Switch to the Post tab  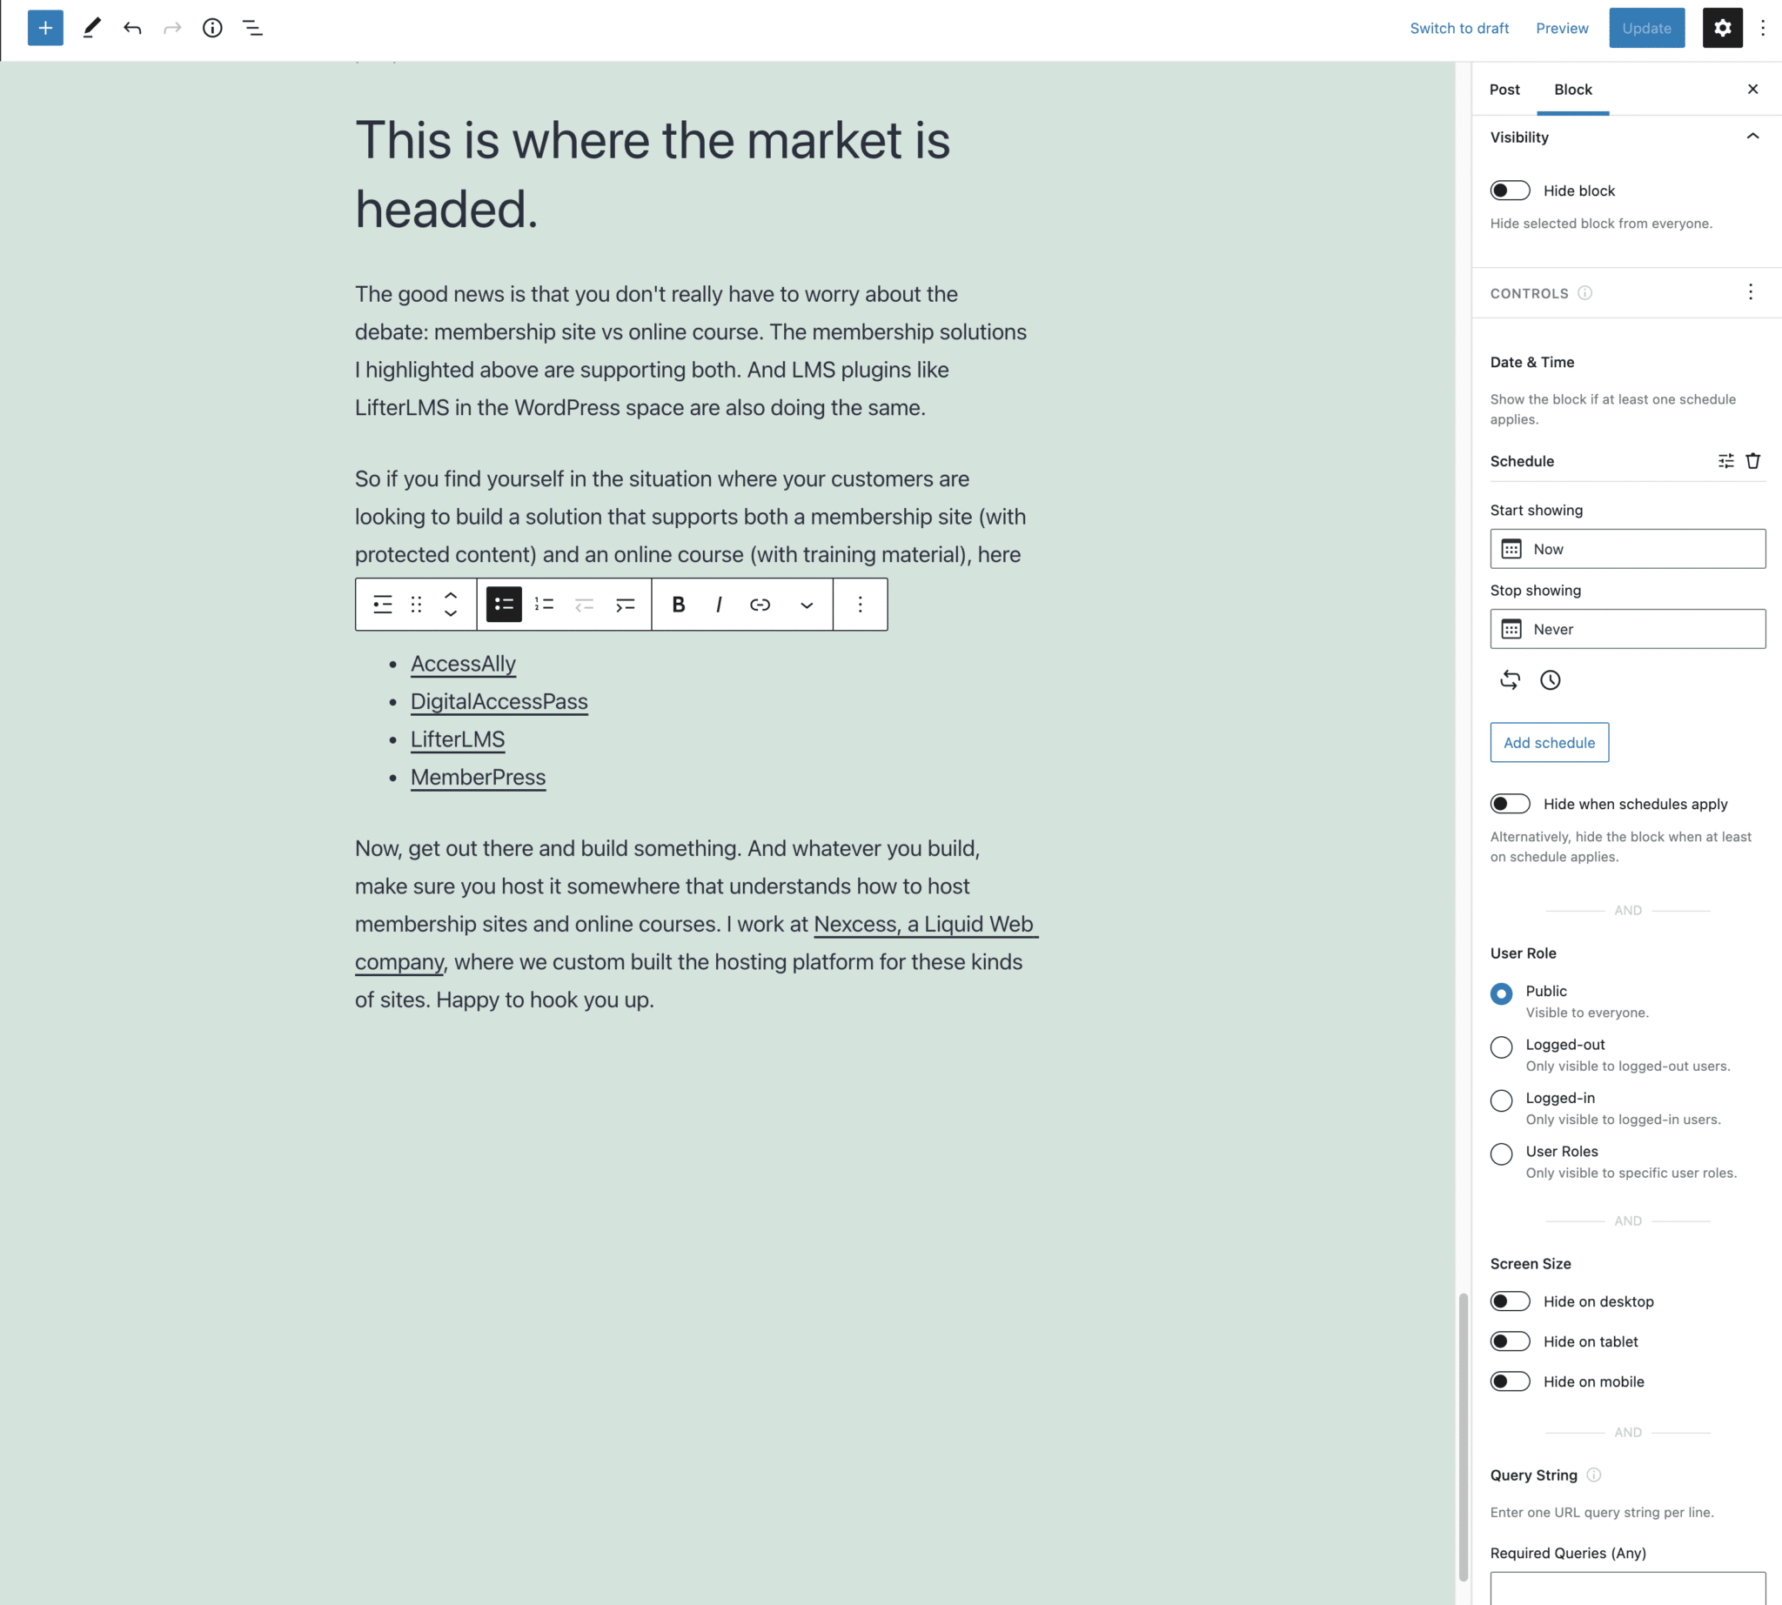tap(1504, 89)
